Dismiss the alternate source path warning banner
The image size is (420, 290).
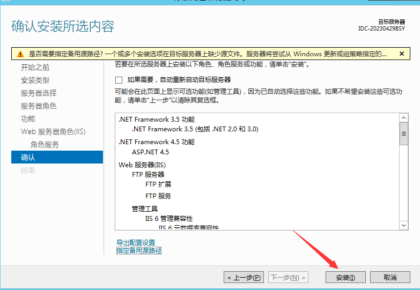point(402,54)
